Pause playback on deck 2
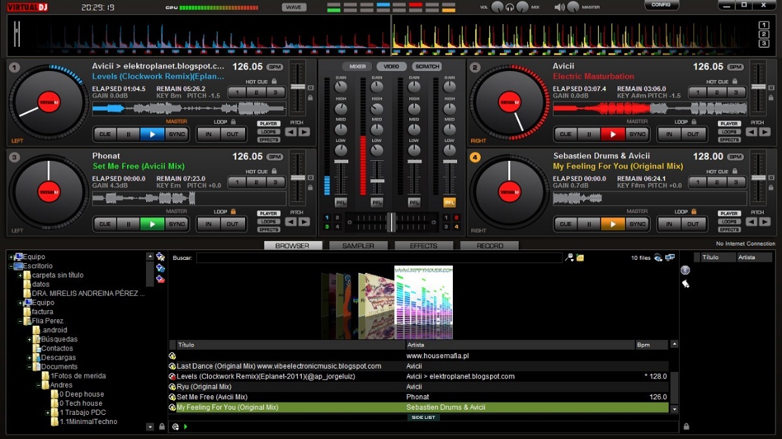 pyautogui.click(x=589, y=134)
